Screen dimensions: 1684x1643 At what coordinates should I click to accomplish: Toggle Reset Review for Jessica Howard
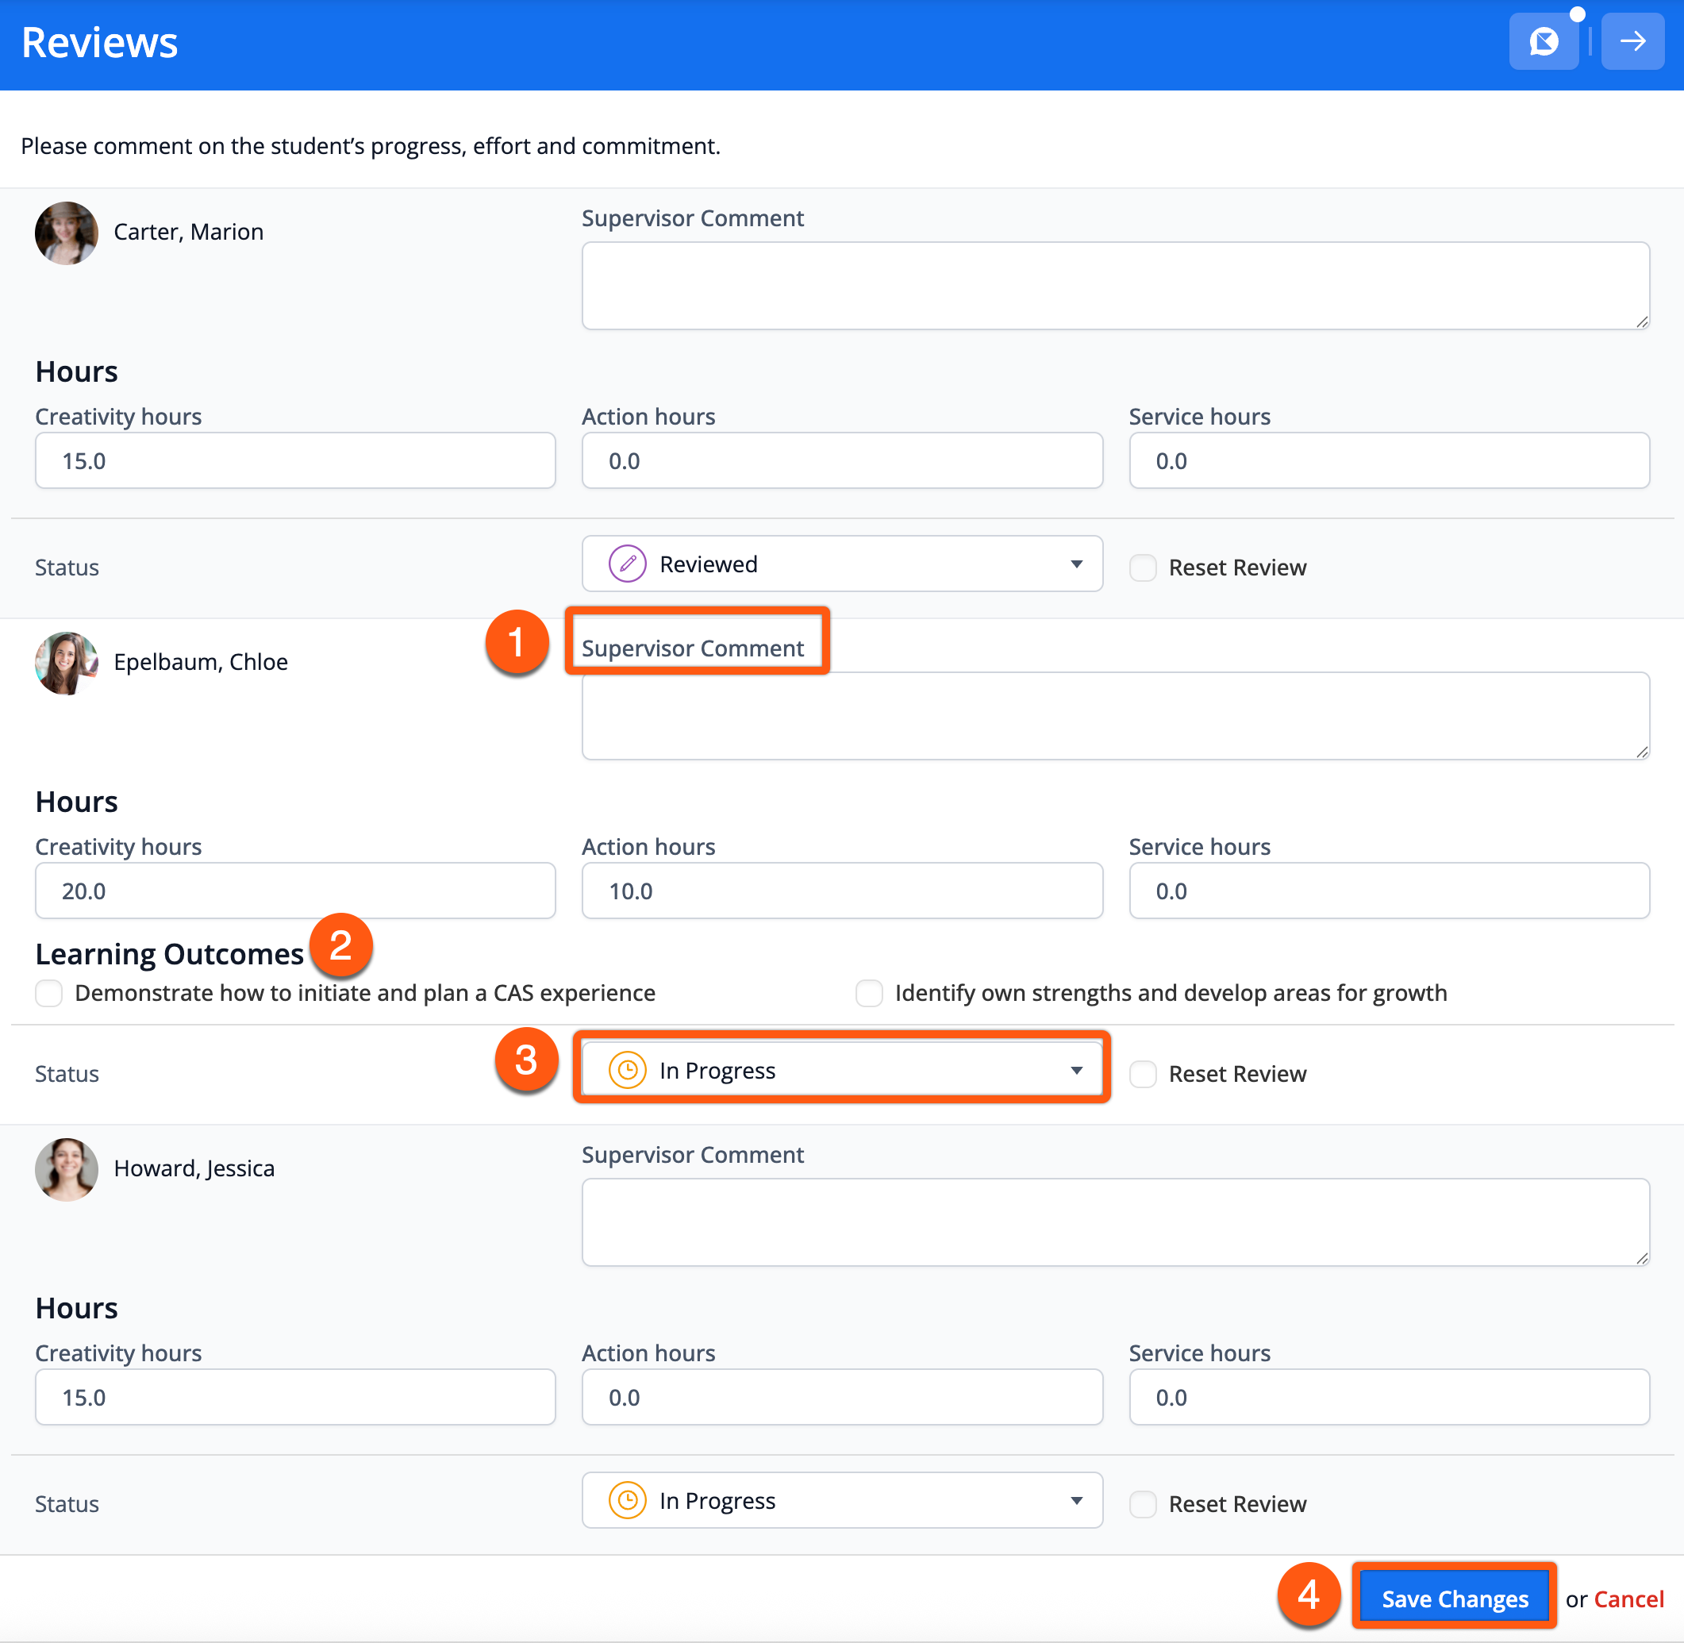coord(1143,1504)
